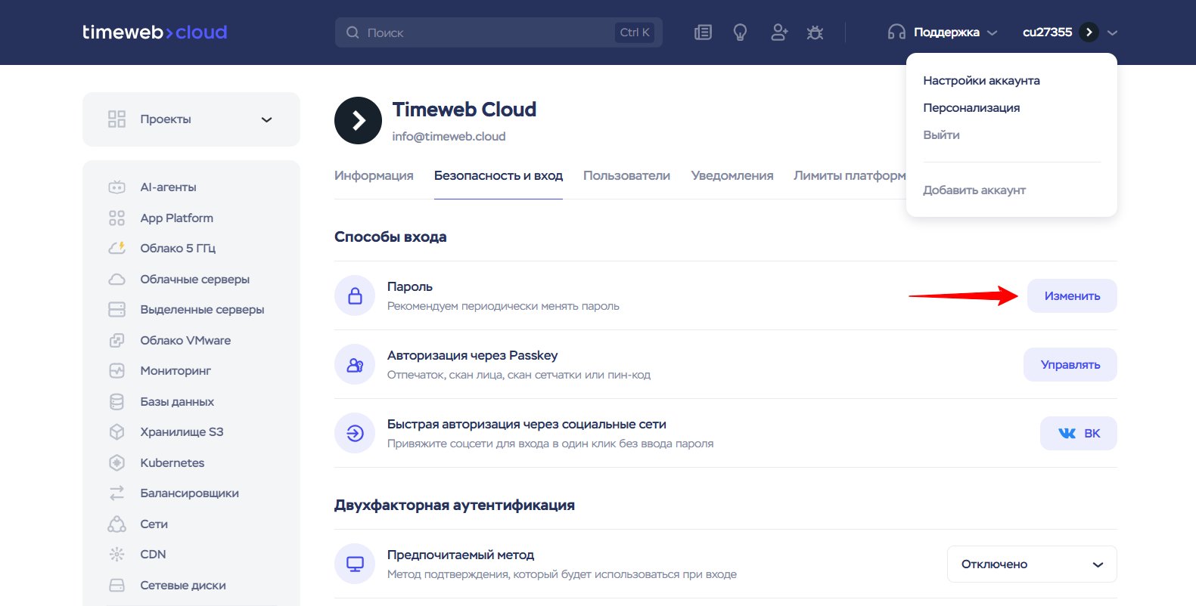Select Выйти in account menu
Image resolution: width=1196 pixels, height=606 pixels.
(x=941, y=135)
